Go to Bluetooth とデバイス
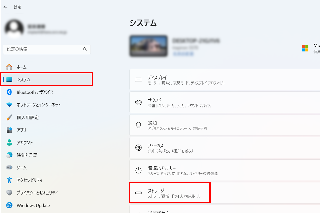This screenshot has height=213, width=320. pos(47,92)
